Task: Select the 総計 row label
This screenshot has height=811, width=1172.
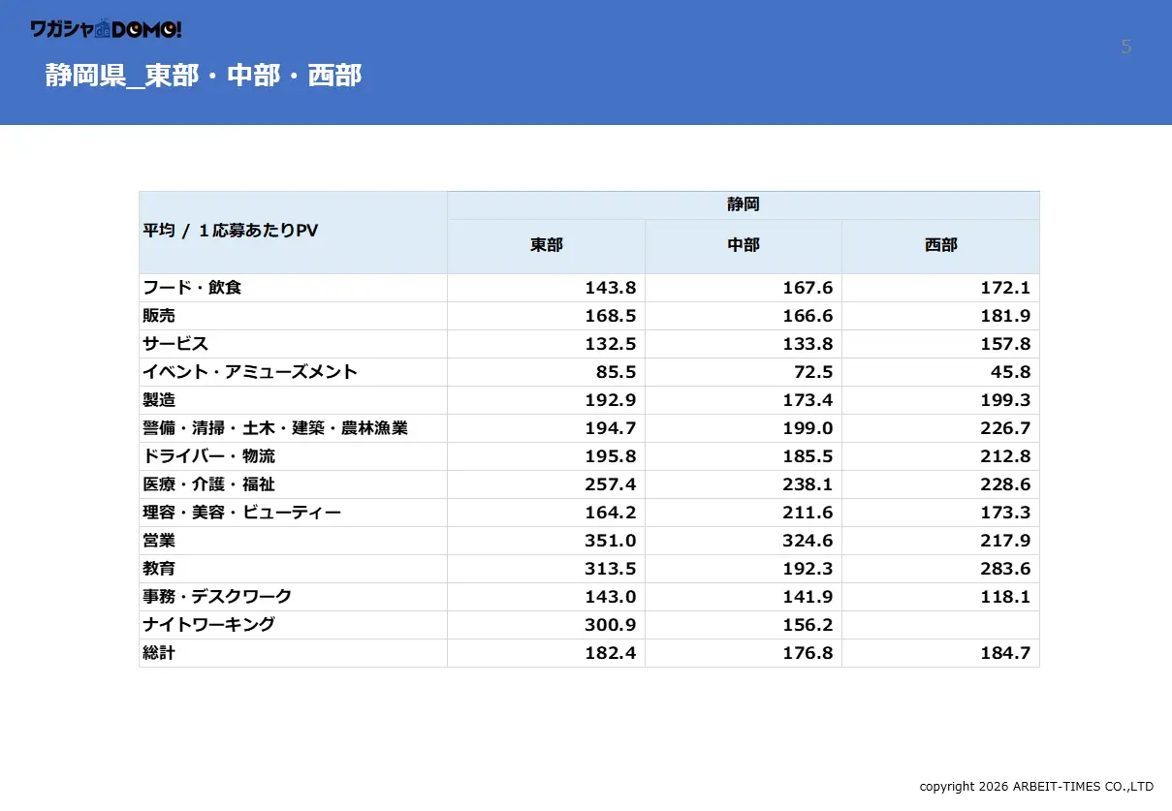Action: 159,653
